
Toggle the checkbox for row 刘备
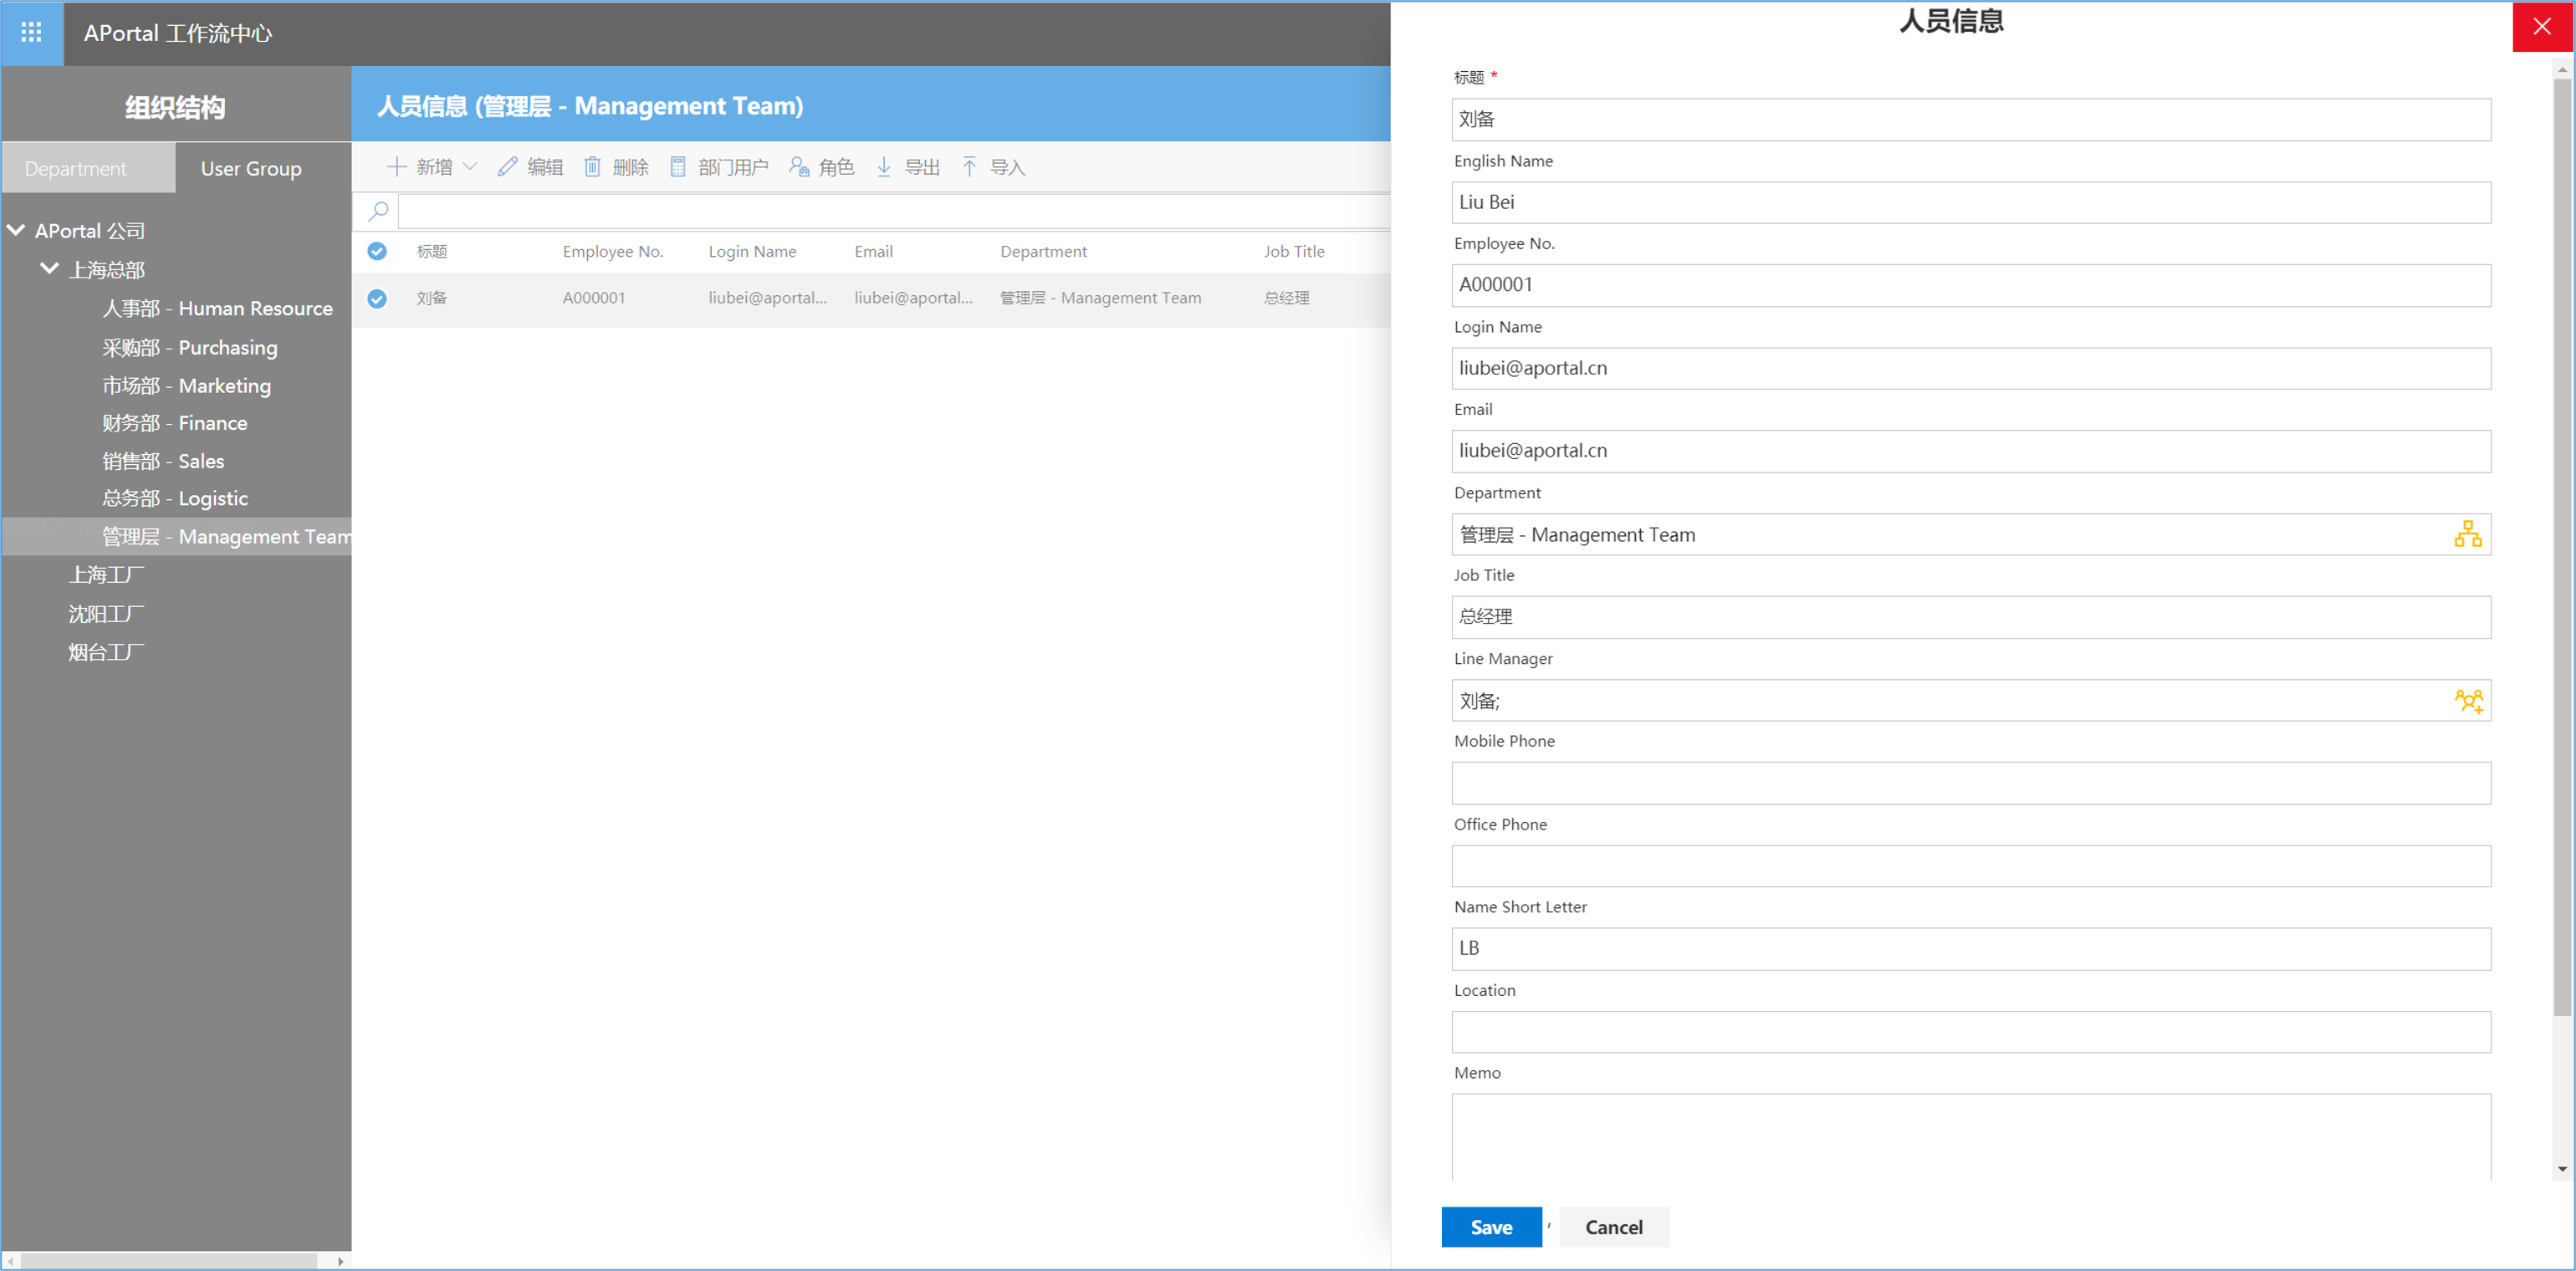(x=377, y=298)
